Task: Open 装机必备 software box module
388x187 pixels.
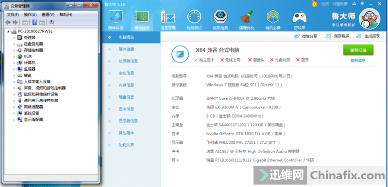Action: pyautogui.click(x=273, y=20)
